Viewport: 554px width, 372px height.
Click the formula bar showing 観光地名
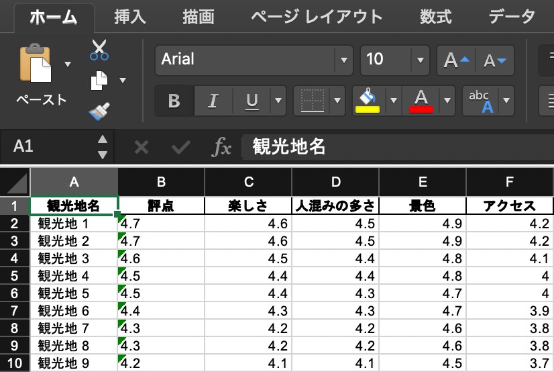398,146
